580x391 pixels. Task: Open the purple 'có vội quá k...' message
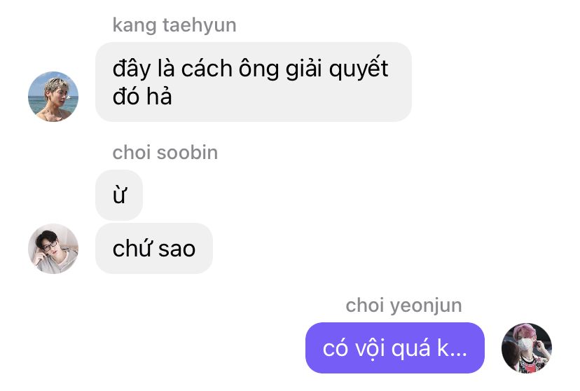click(x=394, y=348)
